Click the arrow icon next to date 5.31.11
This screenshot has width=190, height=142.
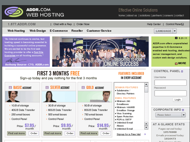(176, 38)
